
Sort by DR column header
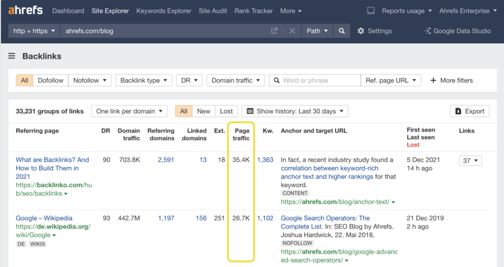click(x=106, y=131)
